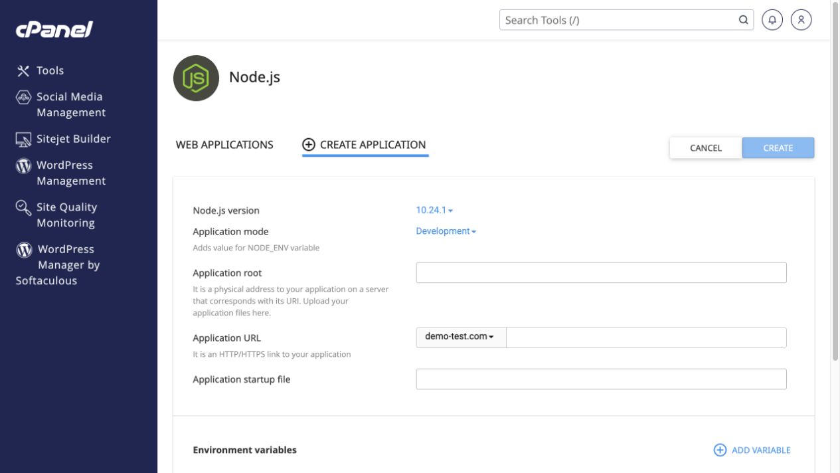
Task: Open the user account icon
Action: pos(801,20)
